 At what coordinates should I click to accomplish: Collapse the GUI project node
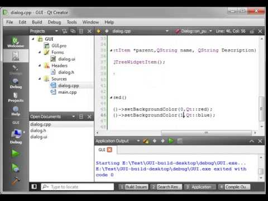[33, 39]
